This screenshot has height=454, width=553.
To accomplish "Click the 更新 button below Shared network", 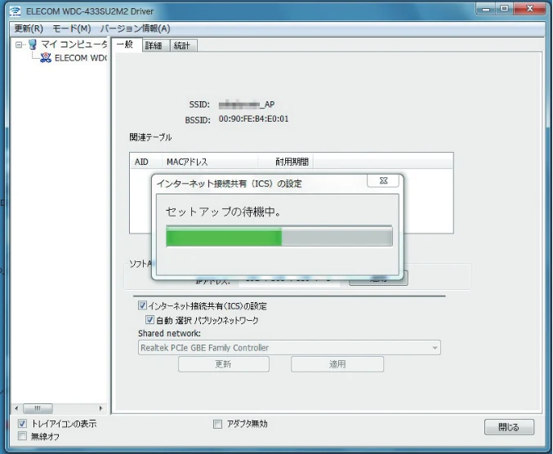I will [x=224, y=364].
